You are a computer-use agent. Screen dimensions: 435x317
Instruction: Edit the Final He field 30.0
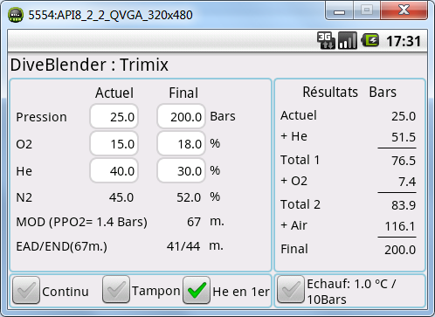tap(181, 170)
